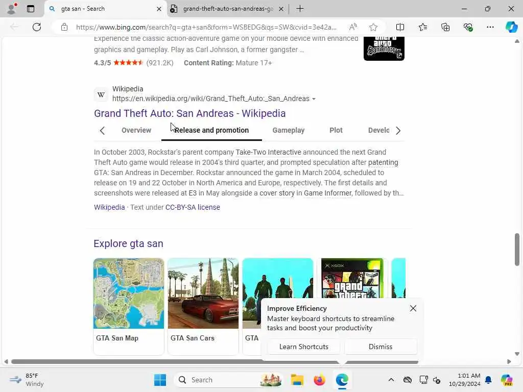Image resolution: width=523 pixels, height=392 pixels.
Task: Close the gta san - Search tab
Action: [x=159, y=9]
